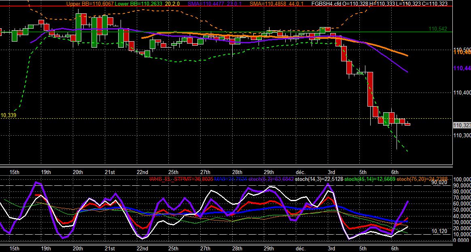
Task: Select the green 110,542 level label
Action: (x=438, y=29)
